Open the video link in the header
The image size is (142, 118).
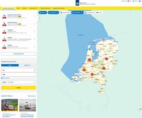(x=130, y=1)
